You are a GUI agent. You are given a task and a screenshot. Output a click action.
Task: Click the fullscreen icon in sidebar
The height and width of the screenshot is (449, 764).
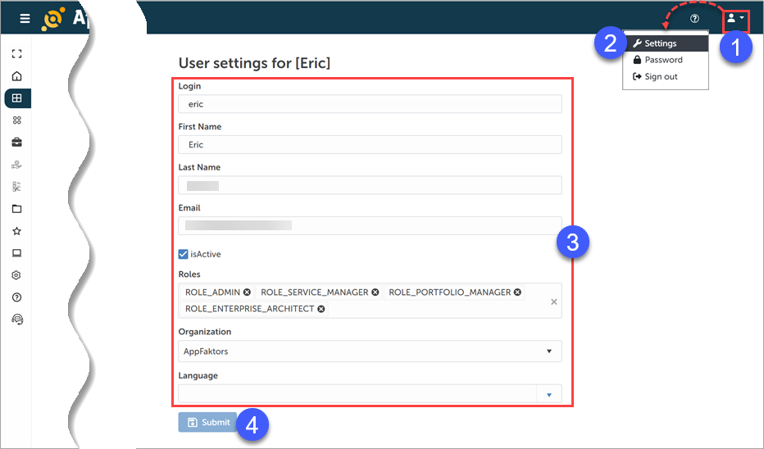point(16,54)
